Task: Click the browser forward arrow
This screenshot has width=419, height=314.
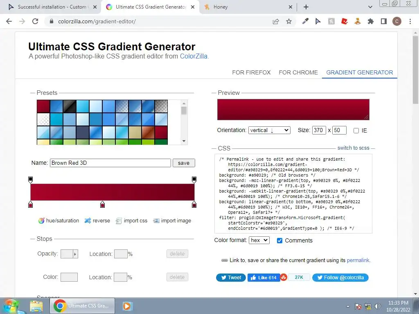Action: [x=22, y=21]
